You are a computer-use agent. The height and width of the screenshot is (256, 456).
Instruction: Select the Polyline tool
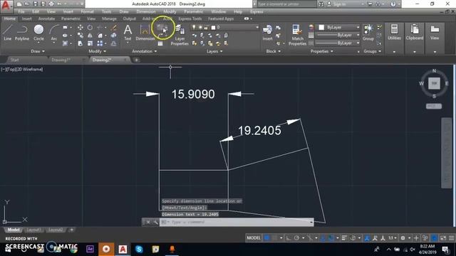coord(22,32)
